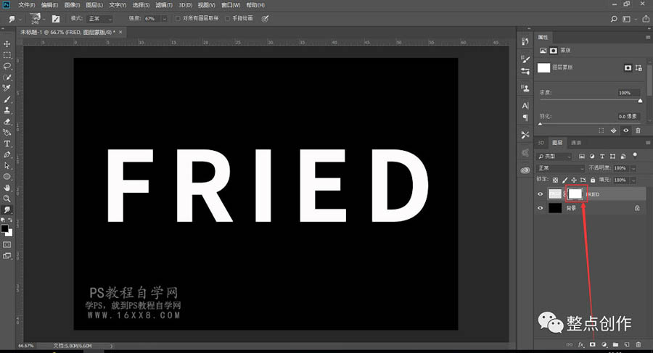Open the smudge Mode dropdown
Image resolution: width=653 pixels, height=353 pixels.
tap(100, 19)
